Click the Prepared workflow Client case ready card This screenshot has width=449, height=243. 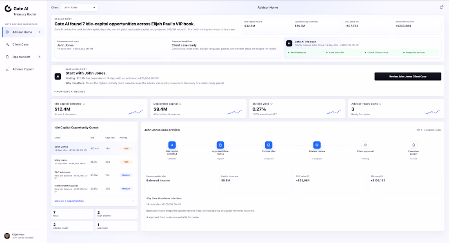point(225,48)
